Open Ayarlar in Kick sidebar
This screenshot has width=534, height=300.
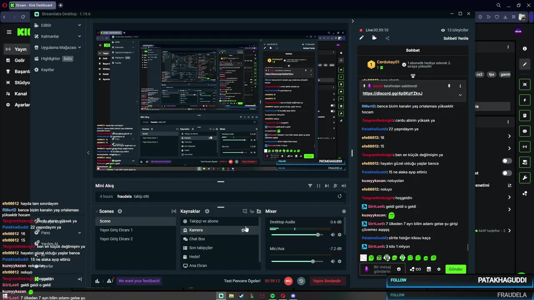18,105
